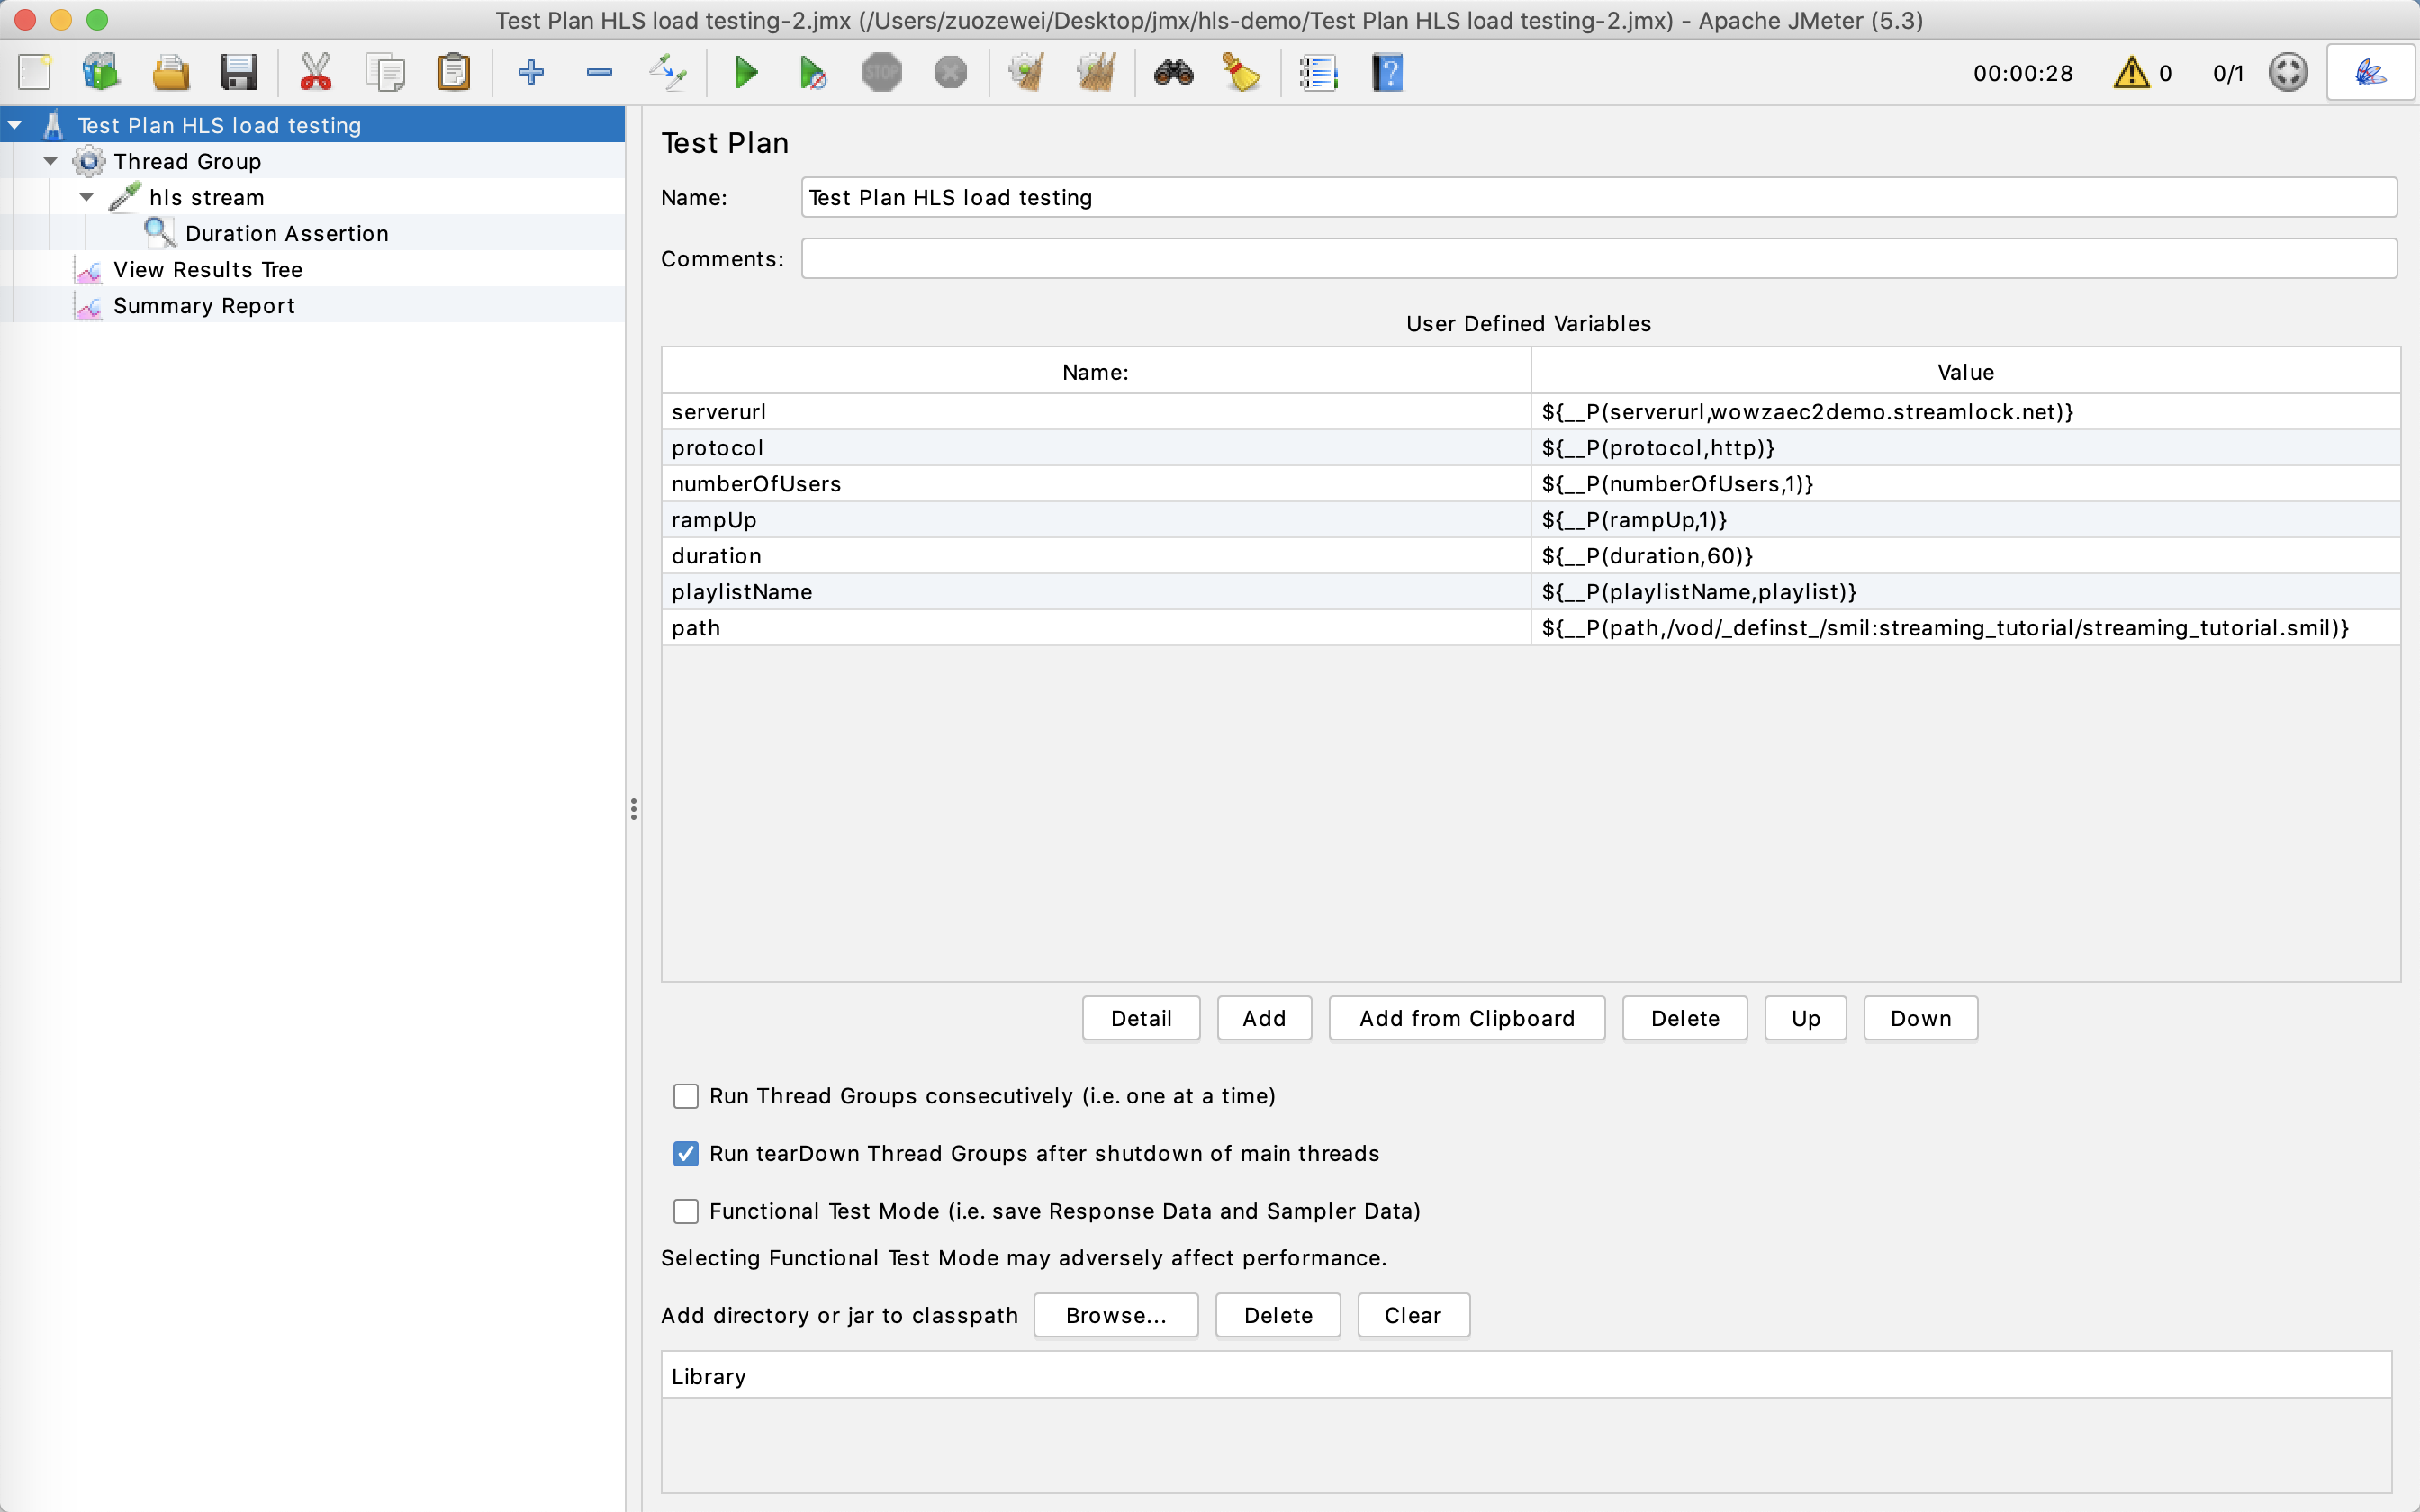Screen dimensions: 2420x1512
Task: Click the Add from Clipboard button
Action: tap(1466, 1018)
